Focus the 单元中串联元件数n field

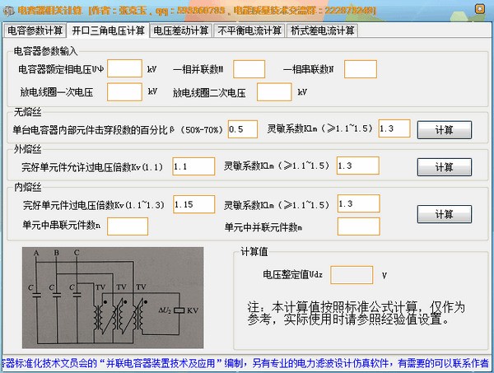128,226
